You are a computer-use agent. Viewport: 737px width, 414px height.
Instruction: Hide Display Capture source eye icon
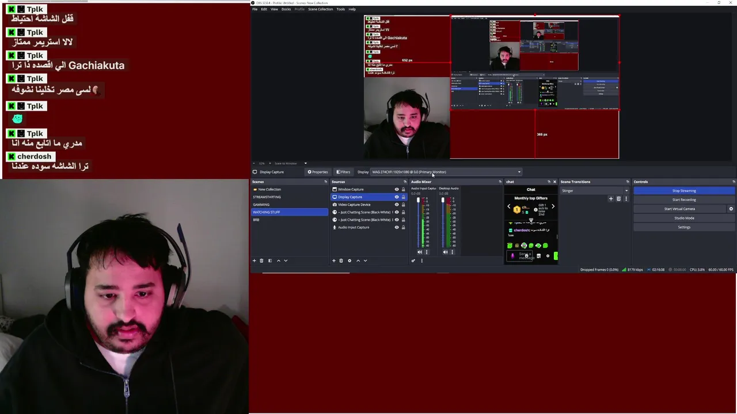(x=396, y=197)
